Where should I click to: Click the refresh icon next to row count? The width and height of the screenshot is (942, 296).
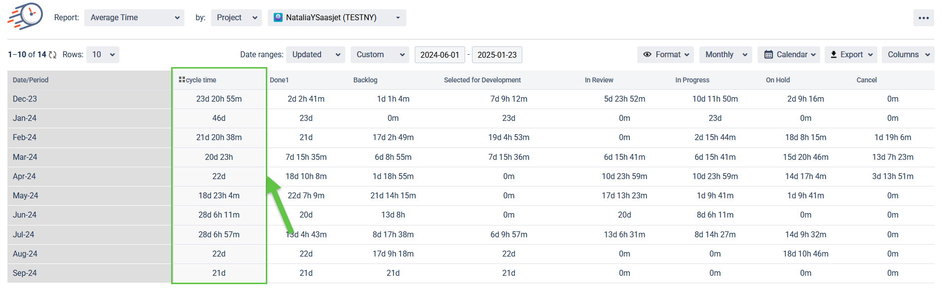53,55
